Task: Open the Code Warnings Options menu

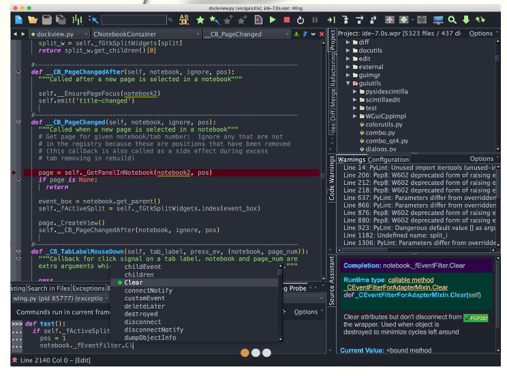Action: 484,159
